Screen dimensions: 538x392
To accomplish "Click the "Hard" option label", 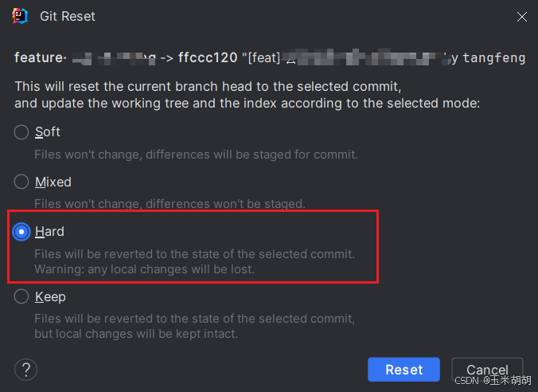I will [49, 232].
